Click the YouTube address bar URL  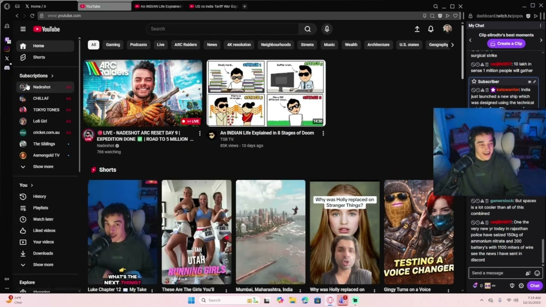64,16
